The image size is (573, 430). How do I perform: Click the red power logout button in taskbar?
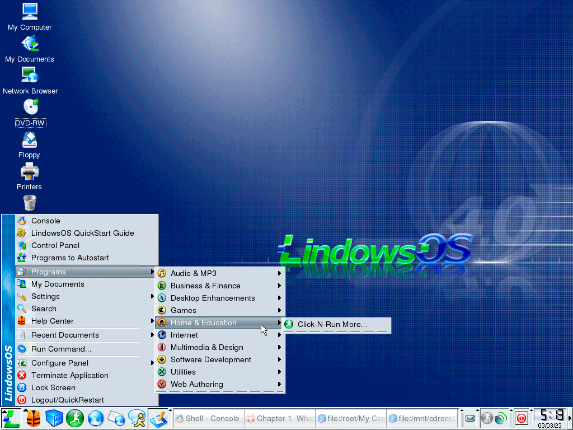tap(522, 418)
